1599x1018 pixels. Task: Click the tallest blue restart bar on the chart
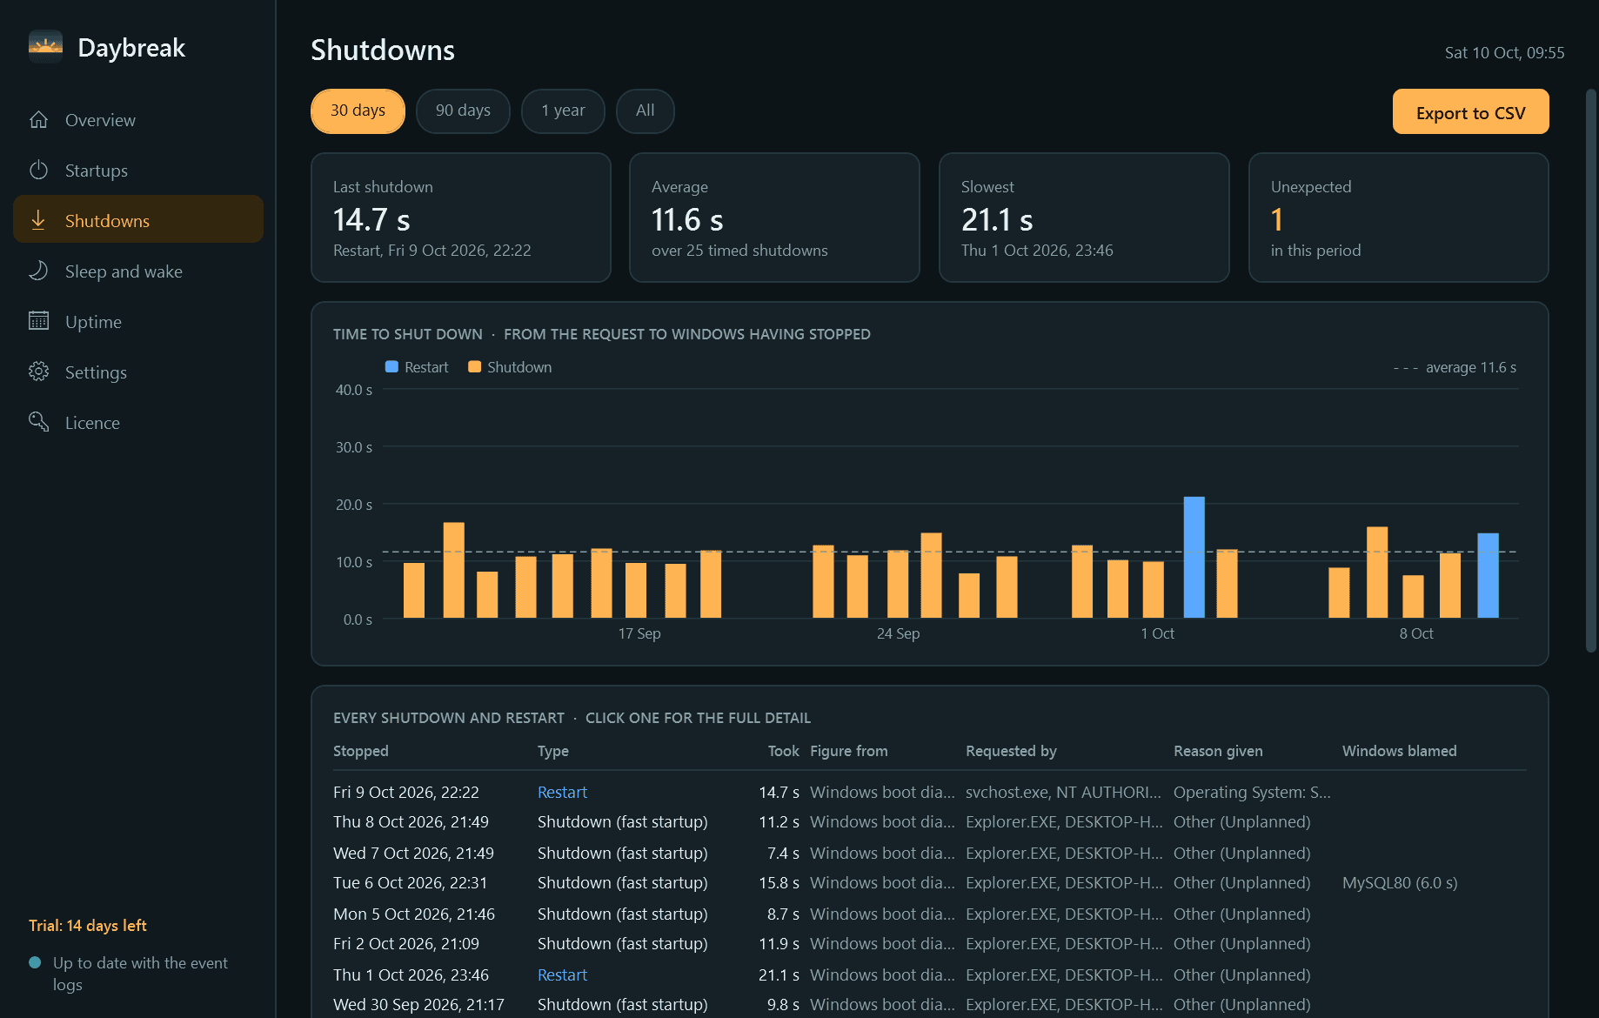pos(1194,557)
